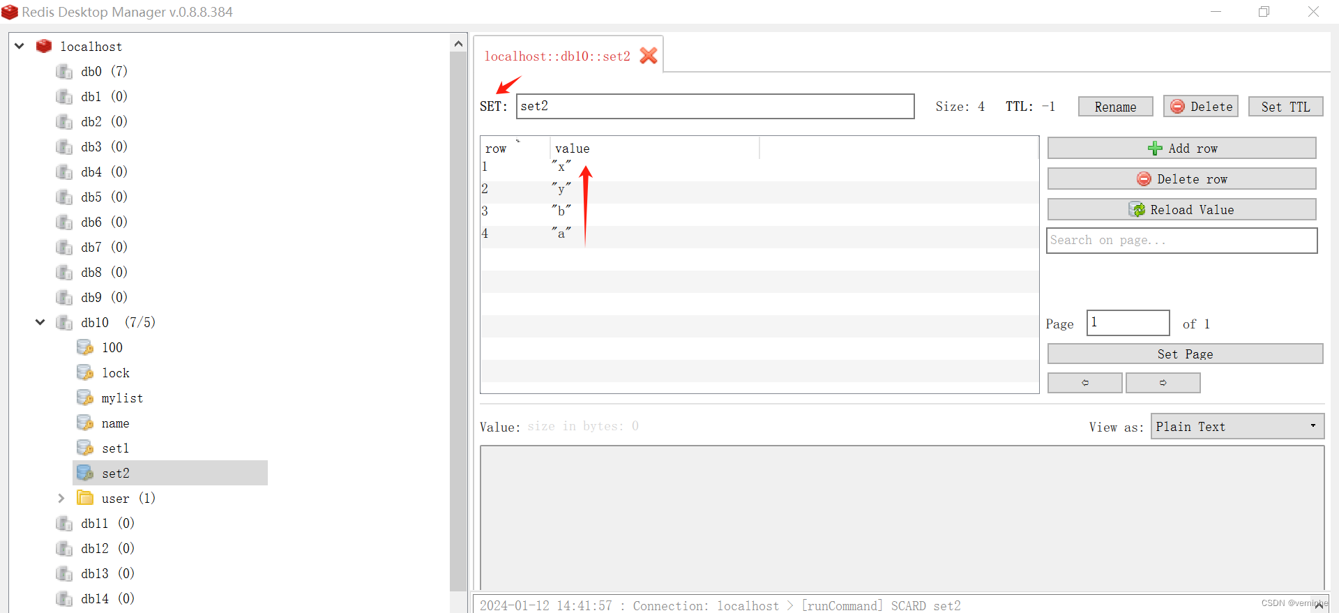The height and width of the screenshot is (613, 1339).
Task: Click the db13 database icon
Action: [64, 573]
